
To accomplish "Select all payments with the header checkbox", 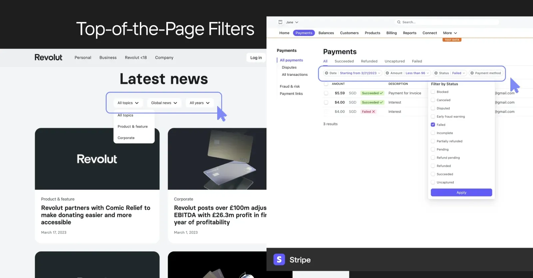I will point(326,84).
